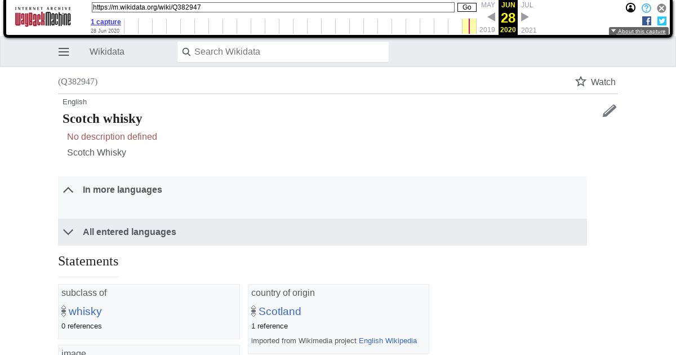Click the image property label

pos(74,352)
